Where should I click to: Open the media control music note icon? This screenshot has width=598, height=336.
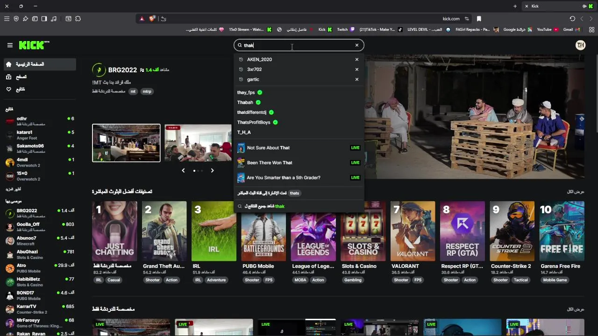coord(54,19)
